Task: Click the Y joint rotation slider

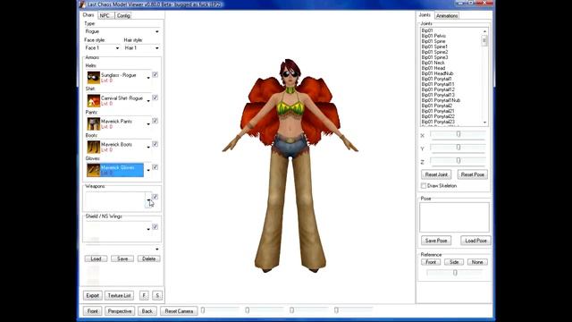Action: (x=458, y=148)
